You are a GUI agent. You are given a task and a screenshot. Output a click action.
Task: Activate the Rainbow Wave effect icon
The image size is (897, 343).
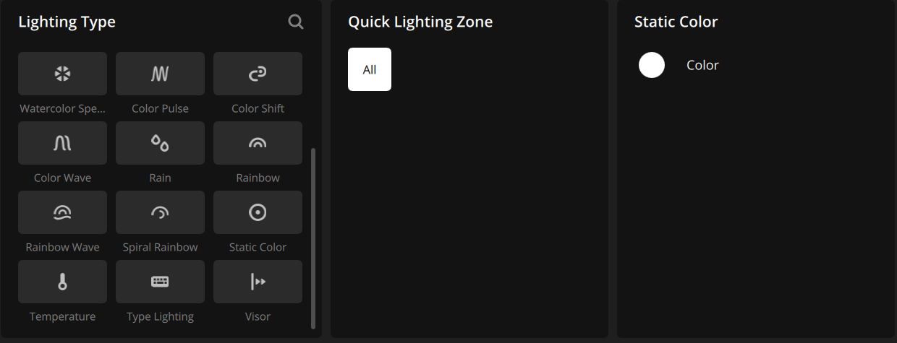[x=62, y=212]
